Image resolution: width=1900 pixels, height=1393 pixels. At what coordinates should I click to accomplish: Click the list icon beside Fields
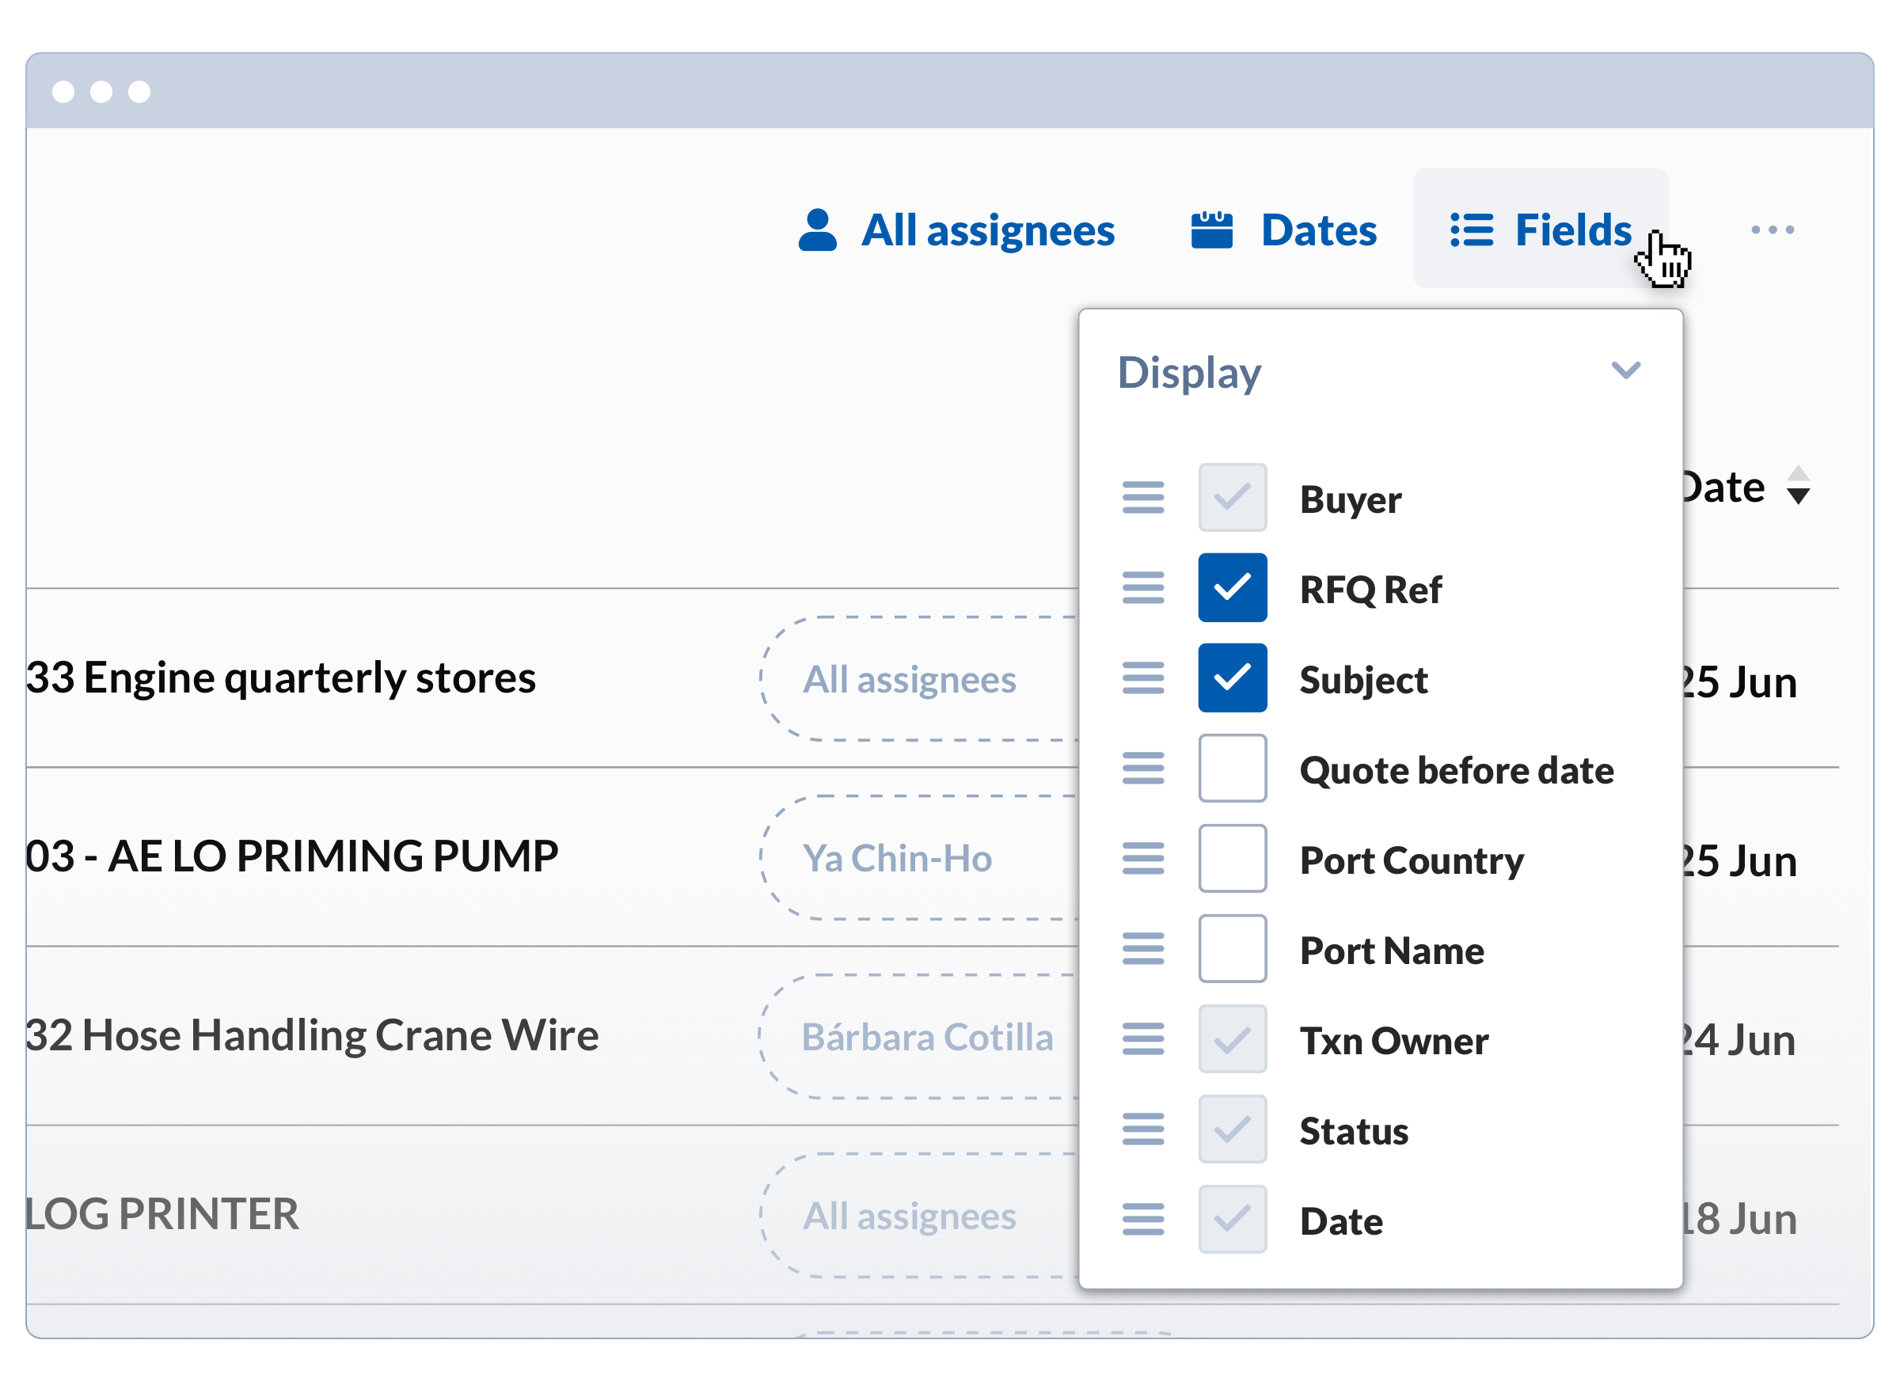click(1469, 229)
